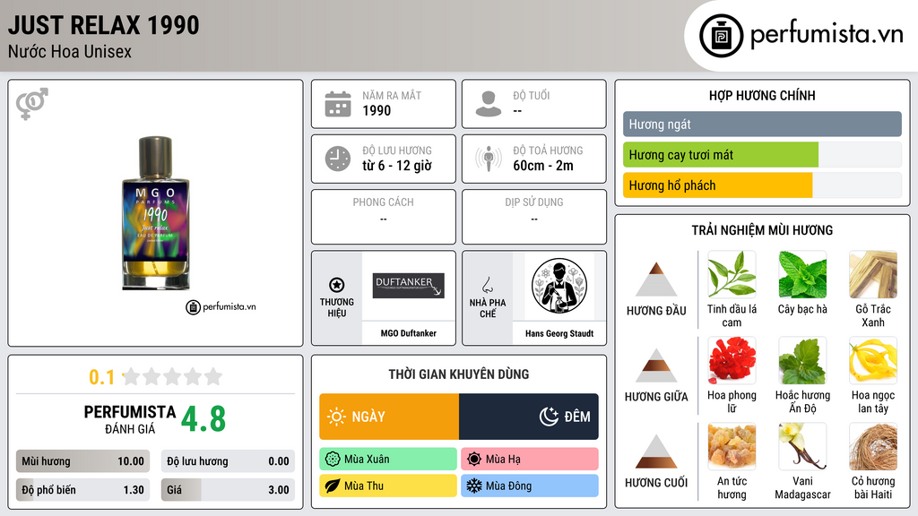The width and height of the screenshot is (918, 516).
Task: Choose the Mùa Đông season tag
Action: click(x=530, y=486)
